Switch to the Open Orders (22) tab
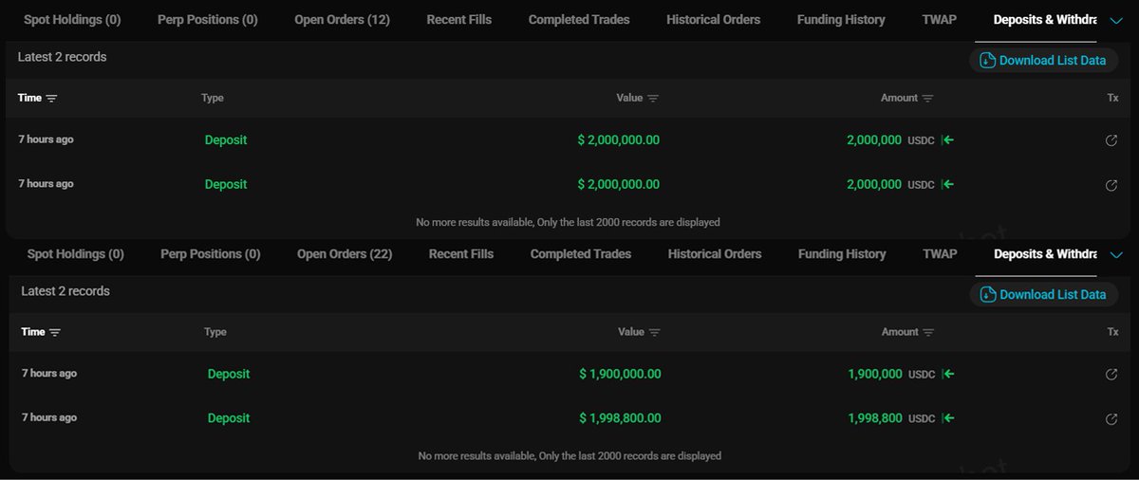 coord(345,254)
